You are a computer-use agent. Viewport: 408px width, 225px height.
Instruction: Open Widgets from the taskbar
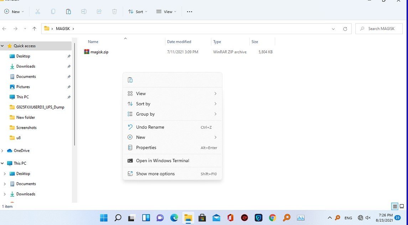tap(146, 218)
